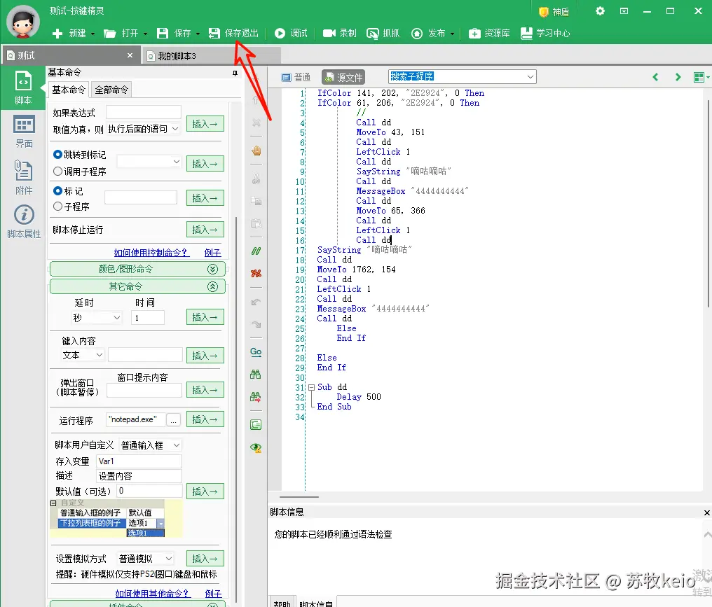Save script using 保存 icon
Screen dimensions: 712x607
pyautogui.click(x=163, y=33)
